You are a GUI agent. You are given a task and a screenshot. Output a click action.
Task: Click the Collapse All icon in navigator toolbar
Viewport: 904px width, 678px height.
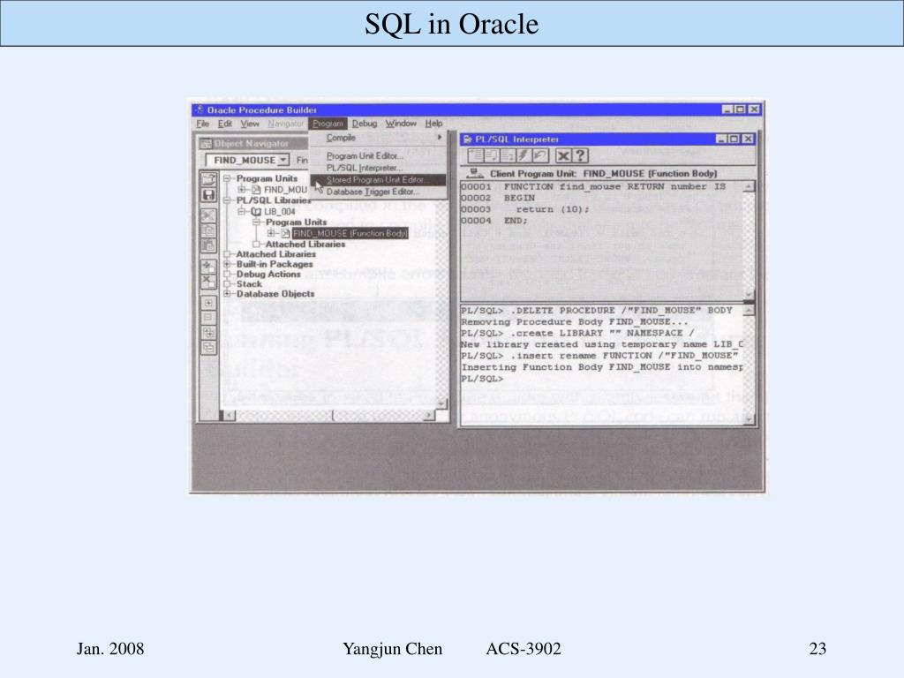click(x=208, y=347)
